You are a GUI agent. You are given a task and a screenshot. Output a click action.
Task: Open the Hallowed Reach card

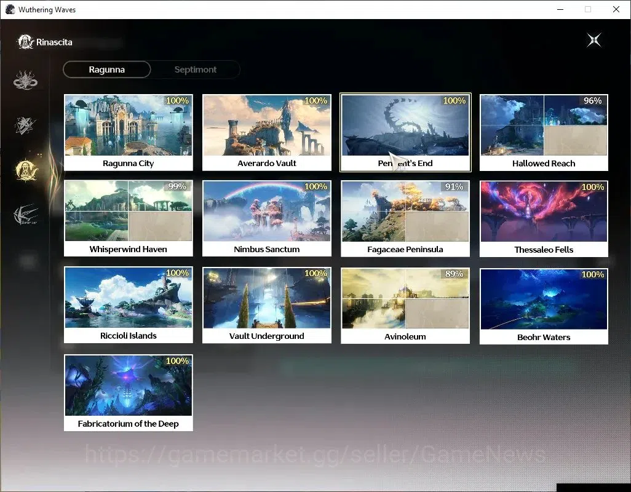(x=544, y=133)
